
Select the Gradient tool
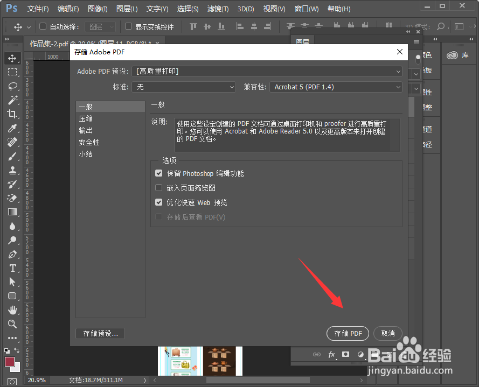(12, 212)
